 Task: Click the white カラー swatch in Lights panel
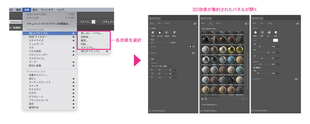tap(275, 40)
